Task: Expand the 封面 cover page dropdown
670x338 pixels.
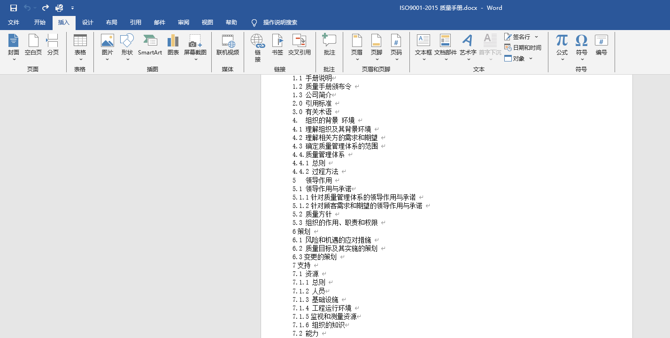Action: (x=14, y=60)
